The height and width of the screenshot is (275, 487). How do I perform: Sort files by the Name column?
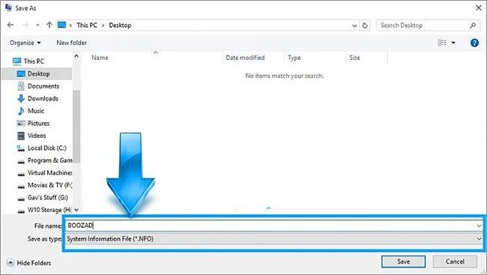[100, 58]
